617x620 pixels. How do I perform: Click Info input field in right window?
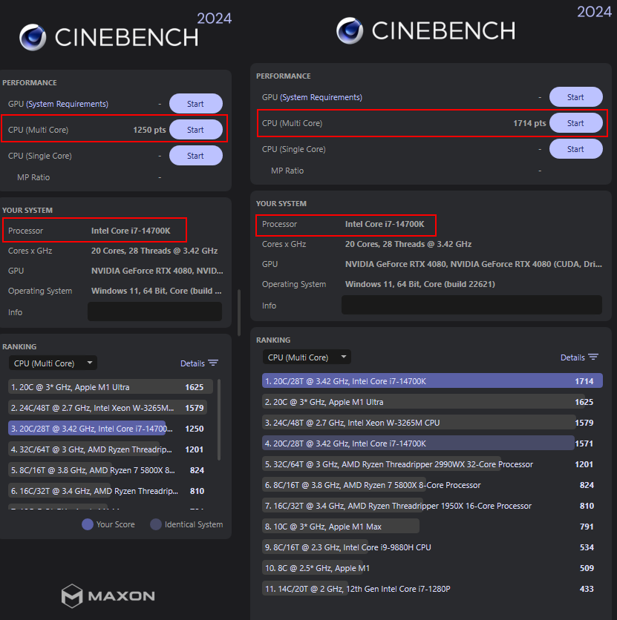tap(471, 305)
